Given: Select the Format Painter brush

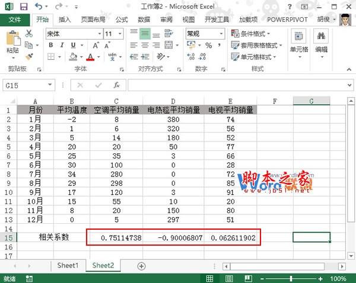Looking at the screenshot, I should click(x=29, y=57).
